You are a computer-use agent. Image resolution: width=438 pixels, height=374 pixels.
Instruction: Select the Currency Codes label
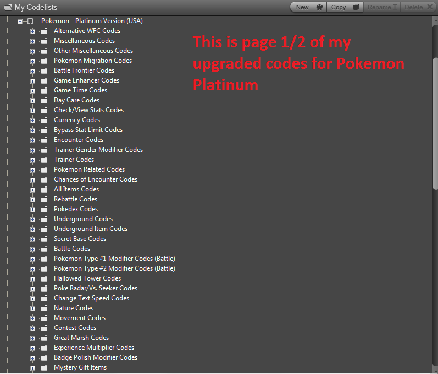click(x=77, y=120)
